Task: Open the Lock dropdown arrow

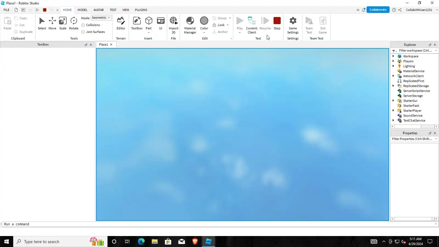Action: tap(228, 25)
